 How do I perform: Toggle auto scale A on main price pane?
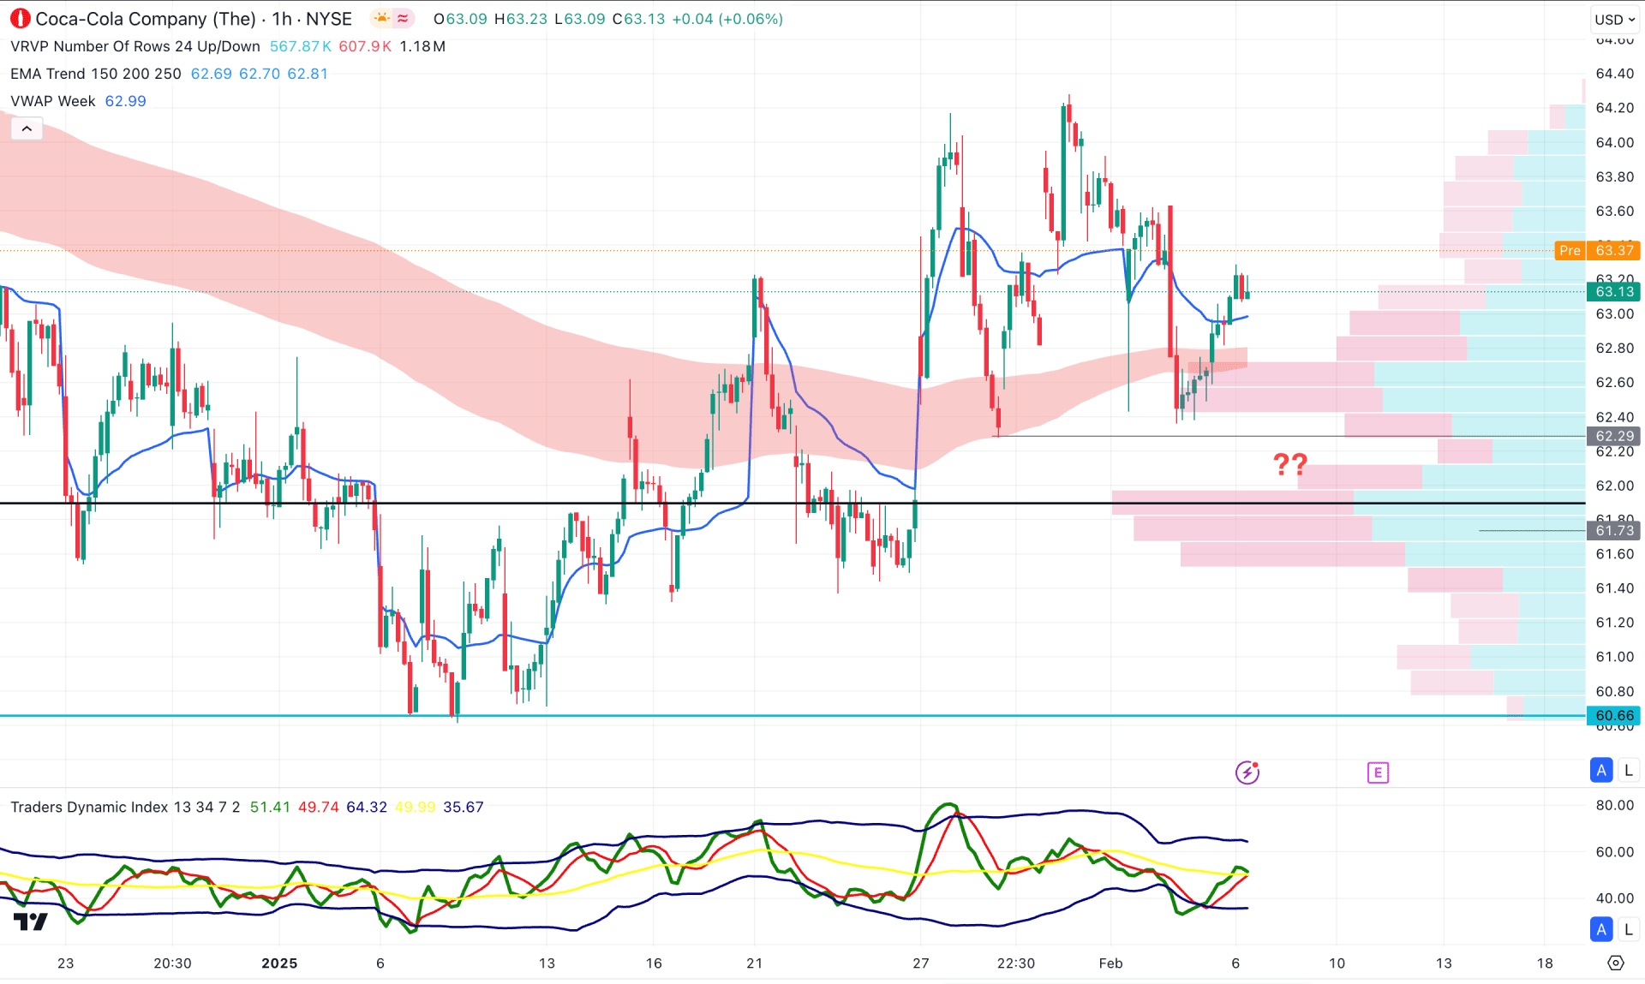pyautogui.click(x=1601, y=770)
